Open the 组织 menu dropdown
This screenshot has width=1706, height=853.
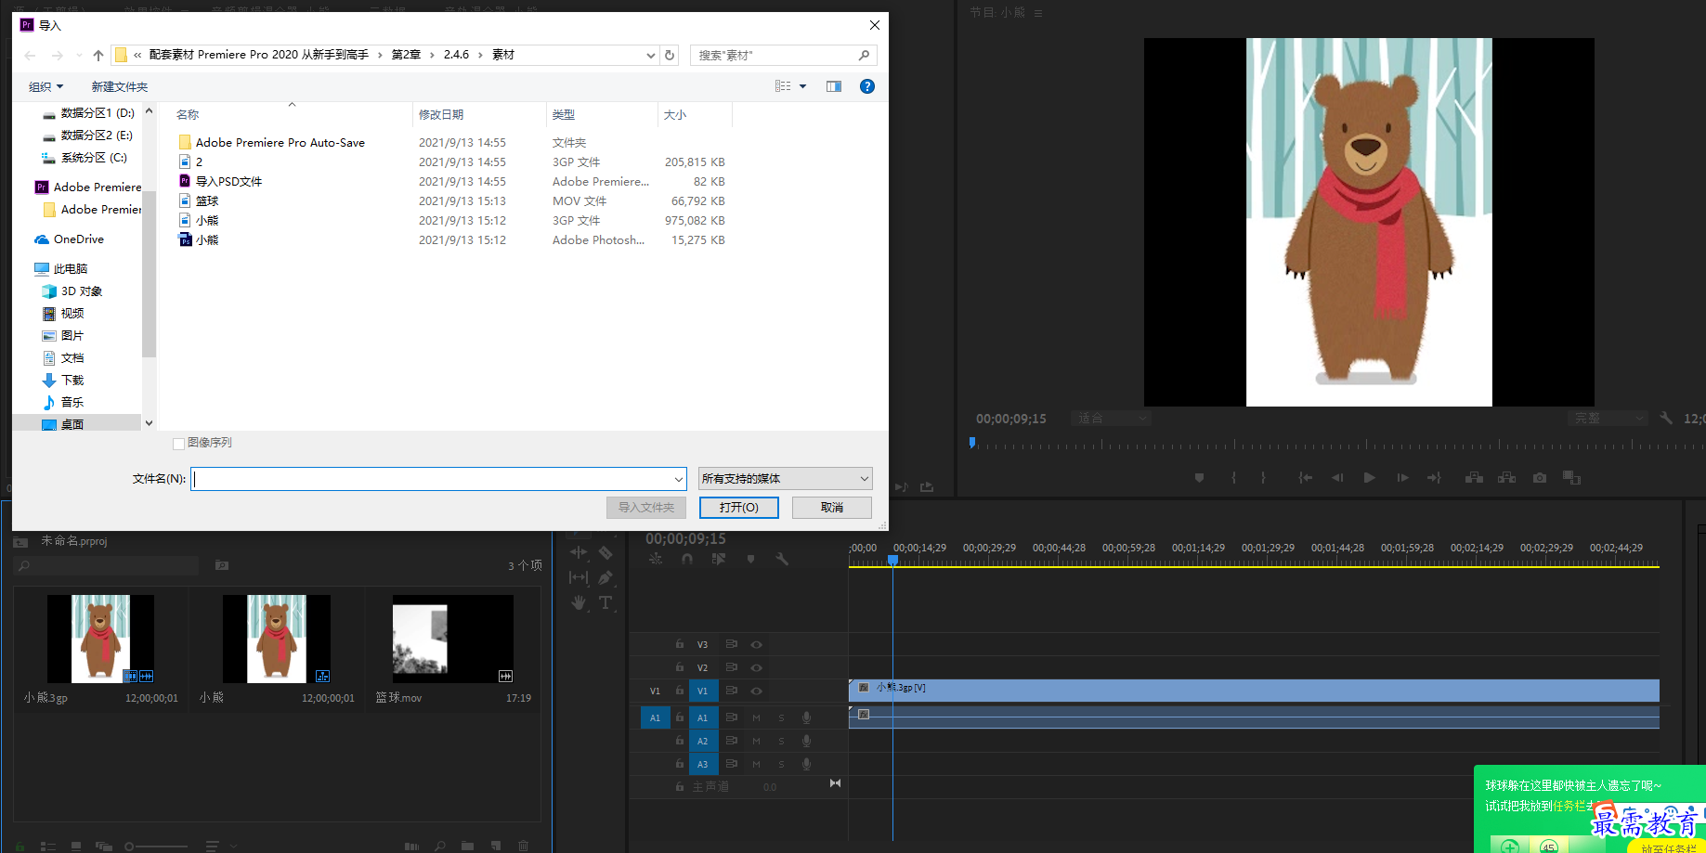coord(46,86)
